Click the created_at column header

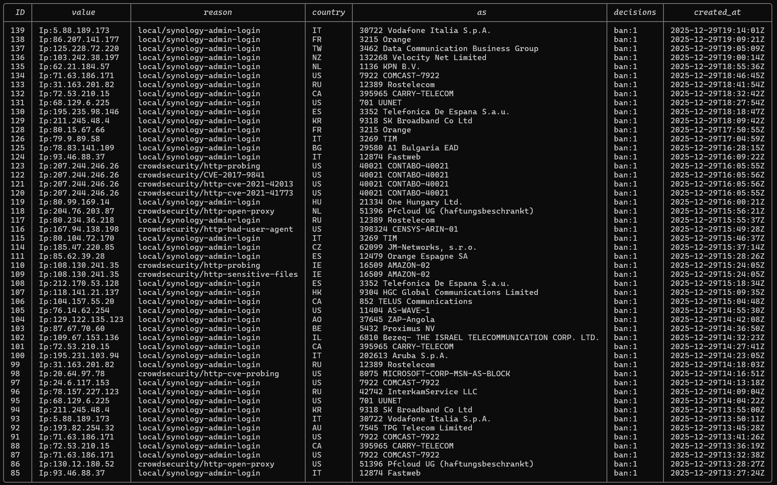pyautogui.click(x=717, y=12)
